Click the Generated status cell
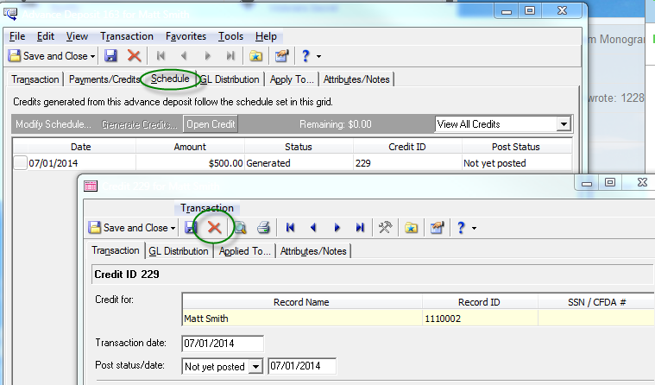 point(299,163)
